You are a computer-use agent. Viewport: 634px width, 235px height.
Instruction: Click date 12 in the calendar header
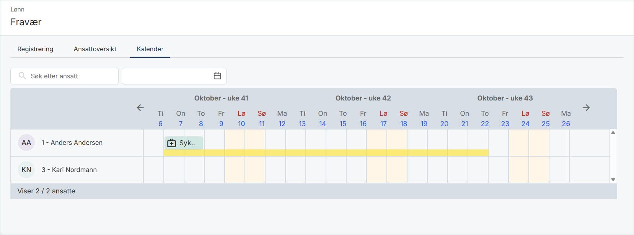point(282,124)
